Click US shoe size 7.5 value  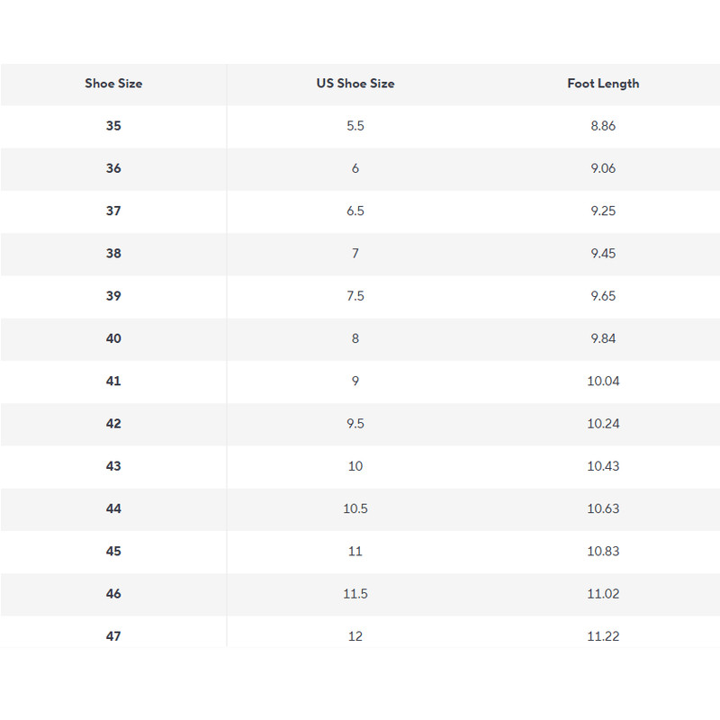(x=355, y=296)
